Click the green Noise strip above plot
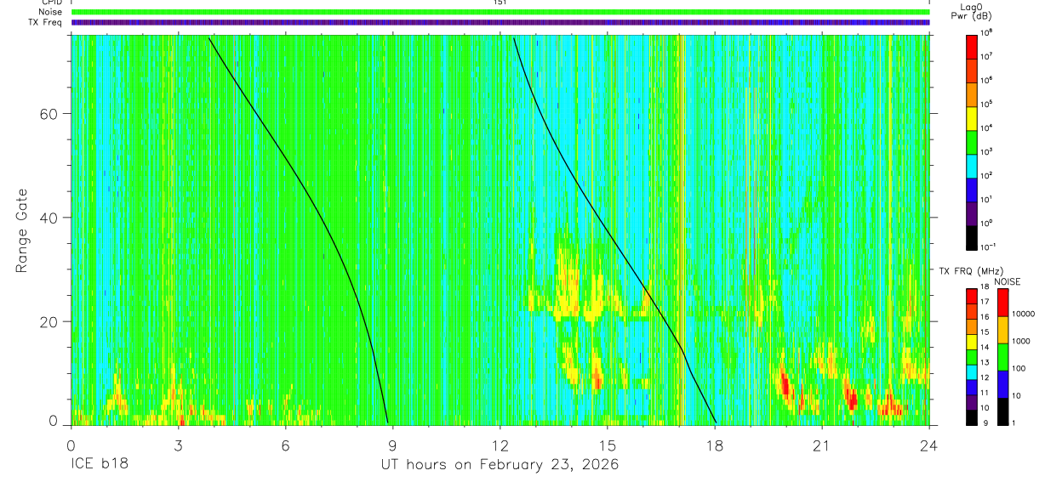 [x=500, y=12]
